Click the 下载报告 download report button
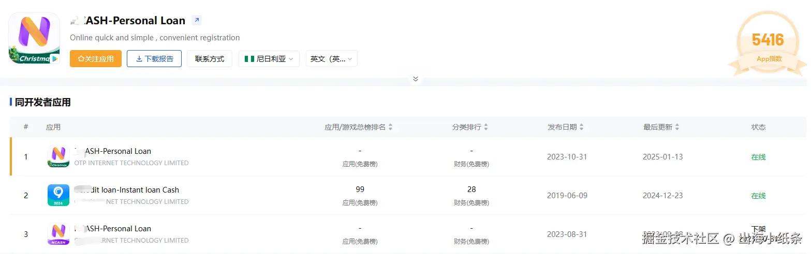This screenshot has height=254, width=811. point(154,59)
